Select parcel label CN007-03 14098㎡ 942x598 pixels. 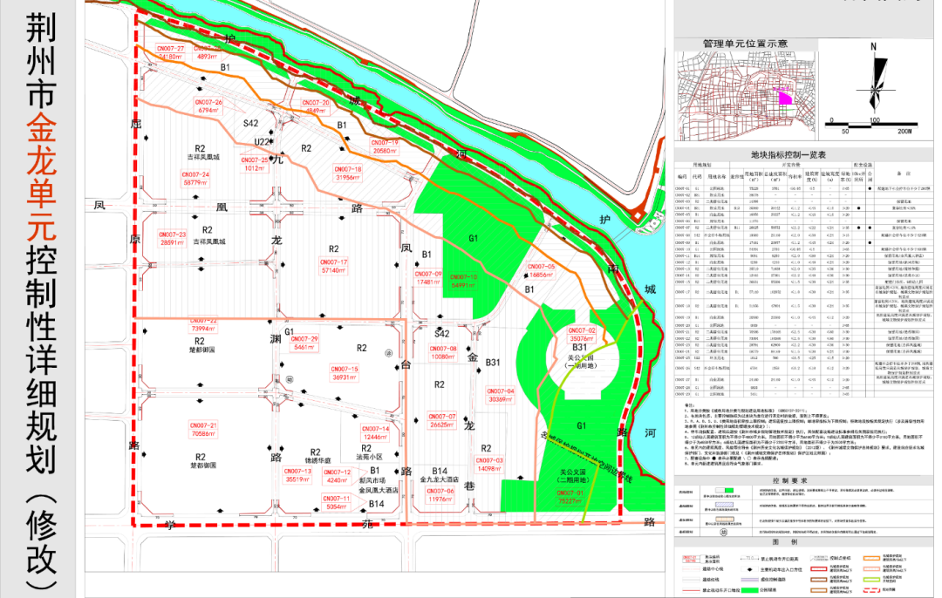(x=489, y=465)
